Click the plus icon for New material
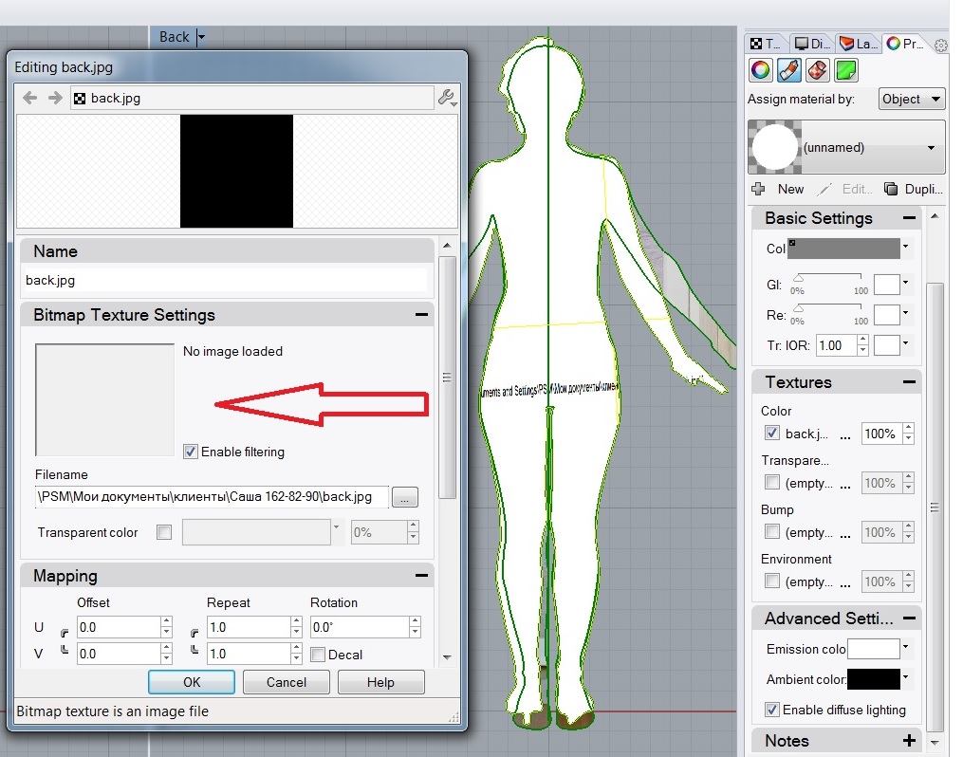The image size is (963, 757). [758, 189]
